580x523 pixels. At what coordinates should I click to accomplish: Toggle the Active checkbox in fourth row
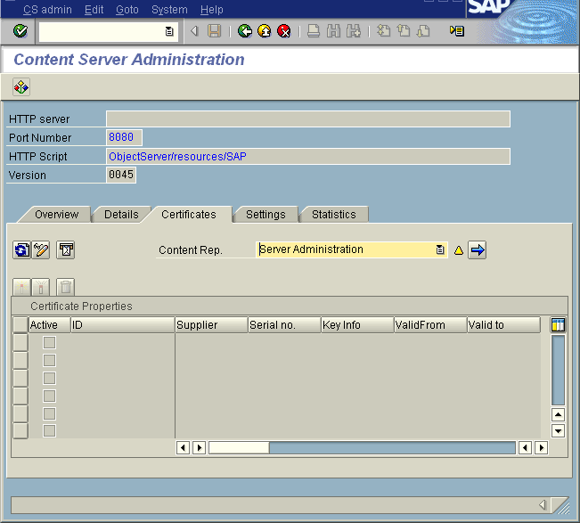(49, 396)
